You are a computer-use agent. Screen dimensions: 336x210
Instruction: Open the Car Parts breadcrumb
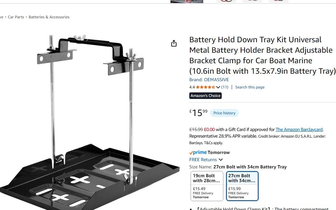coord(16,17)
